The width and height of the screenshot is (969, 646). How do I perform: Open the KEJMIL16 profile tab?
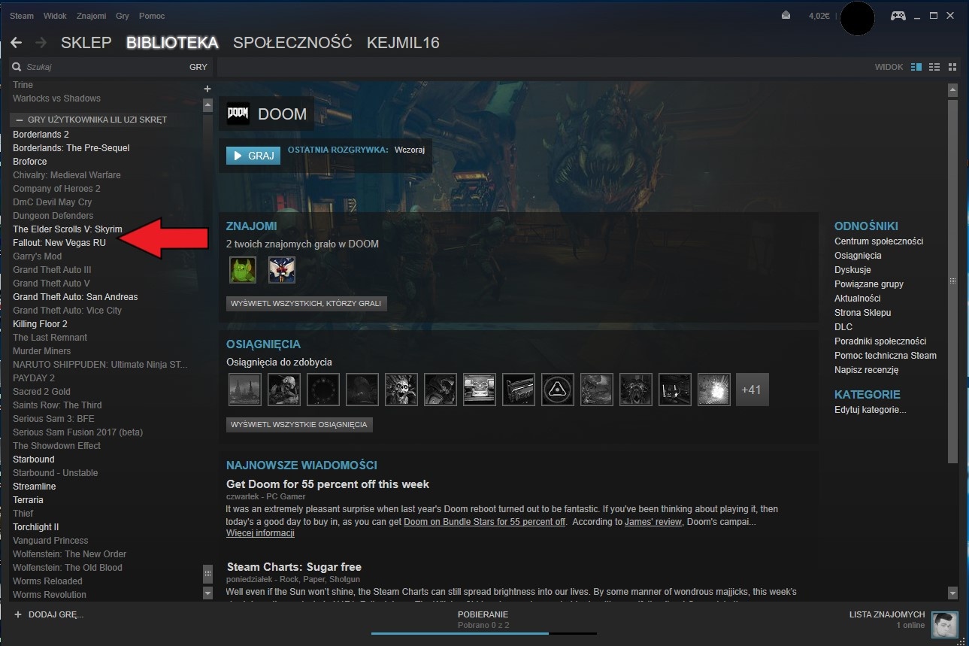pos(403,43)
